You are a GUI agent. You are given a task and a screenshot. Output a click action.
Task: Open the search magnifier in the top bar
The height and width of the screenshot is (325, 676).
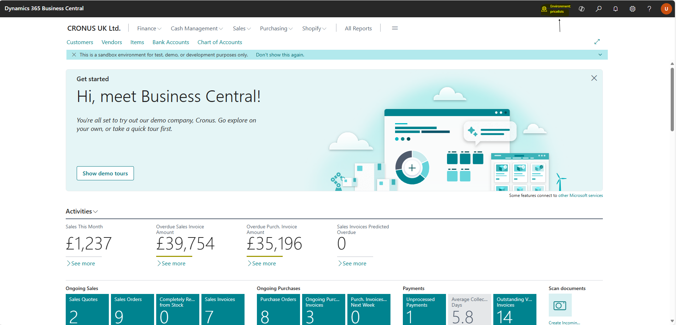pos(599,9)
